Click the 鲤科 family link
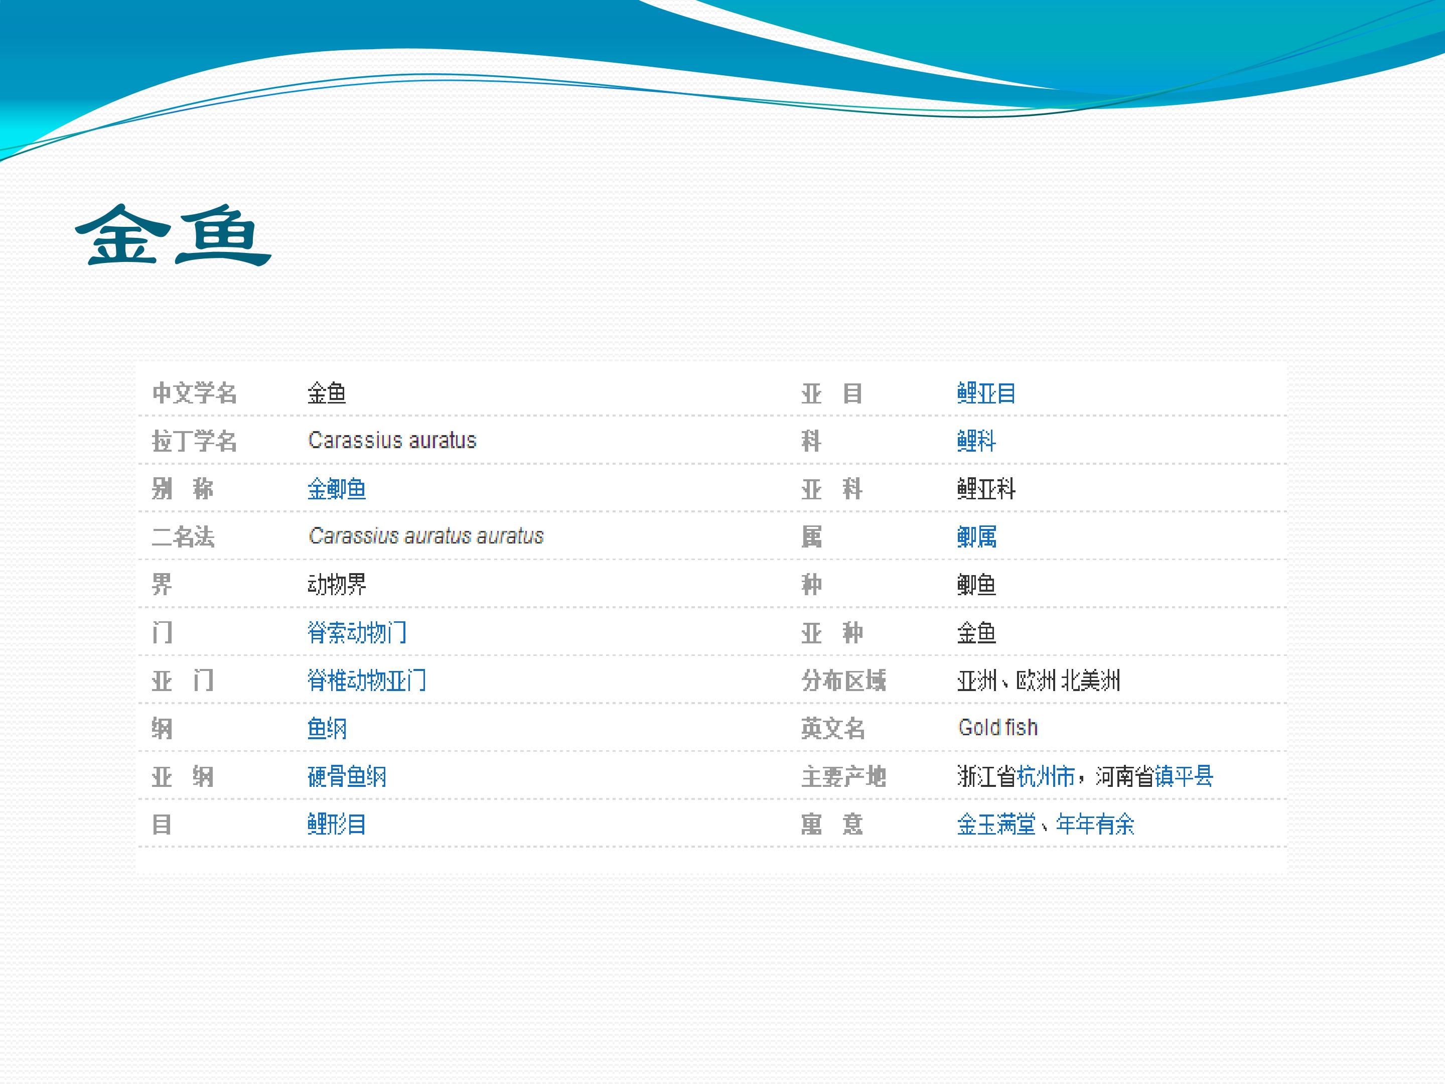 point(976,441)
